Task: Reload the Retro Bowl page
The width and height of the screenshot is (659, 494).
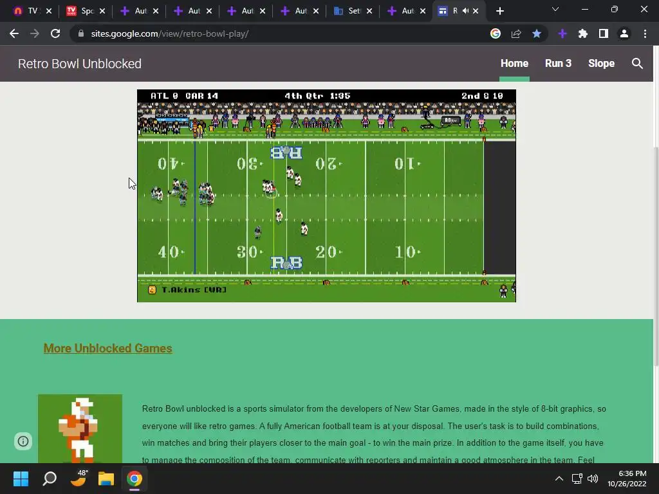Action: pos(55,33)
